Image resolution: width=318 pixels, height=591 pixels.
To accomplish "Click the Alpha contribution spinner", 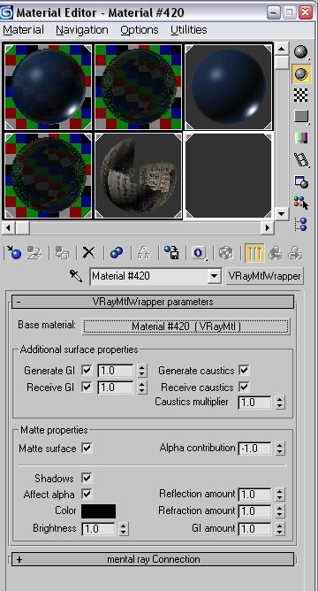I will pos(279,449).
